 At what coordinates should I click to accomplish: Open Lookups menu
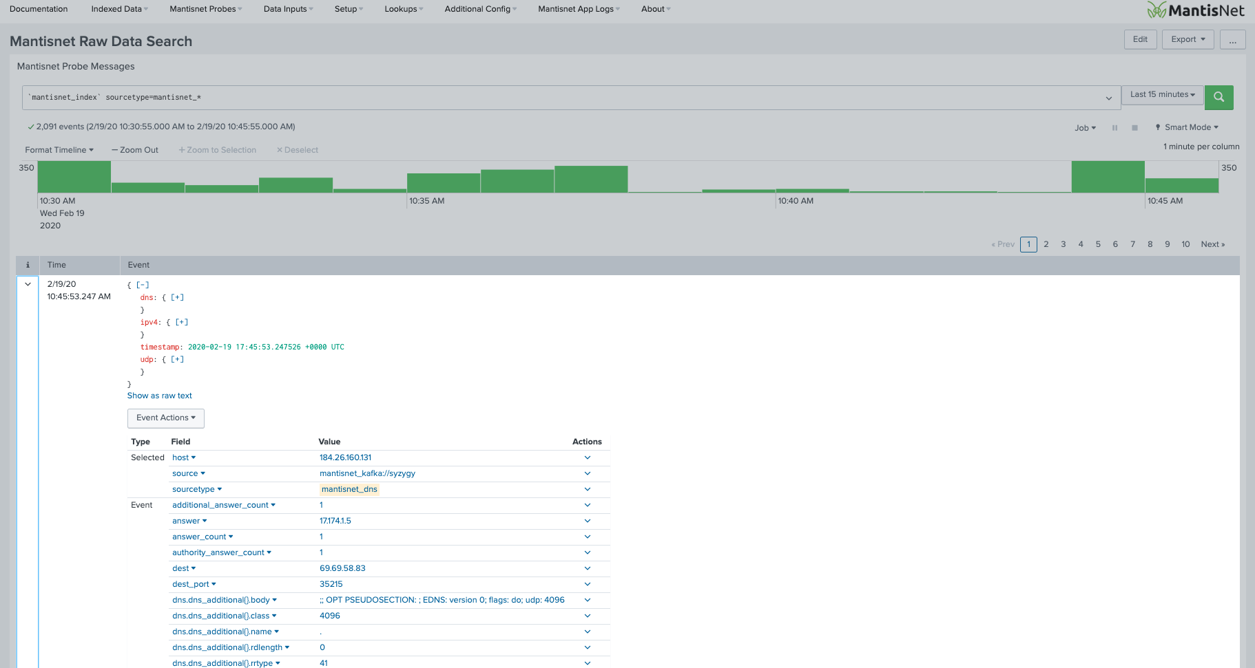point(404,9)
